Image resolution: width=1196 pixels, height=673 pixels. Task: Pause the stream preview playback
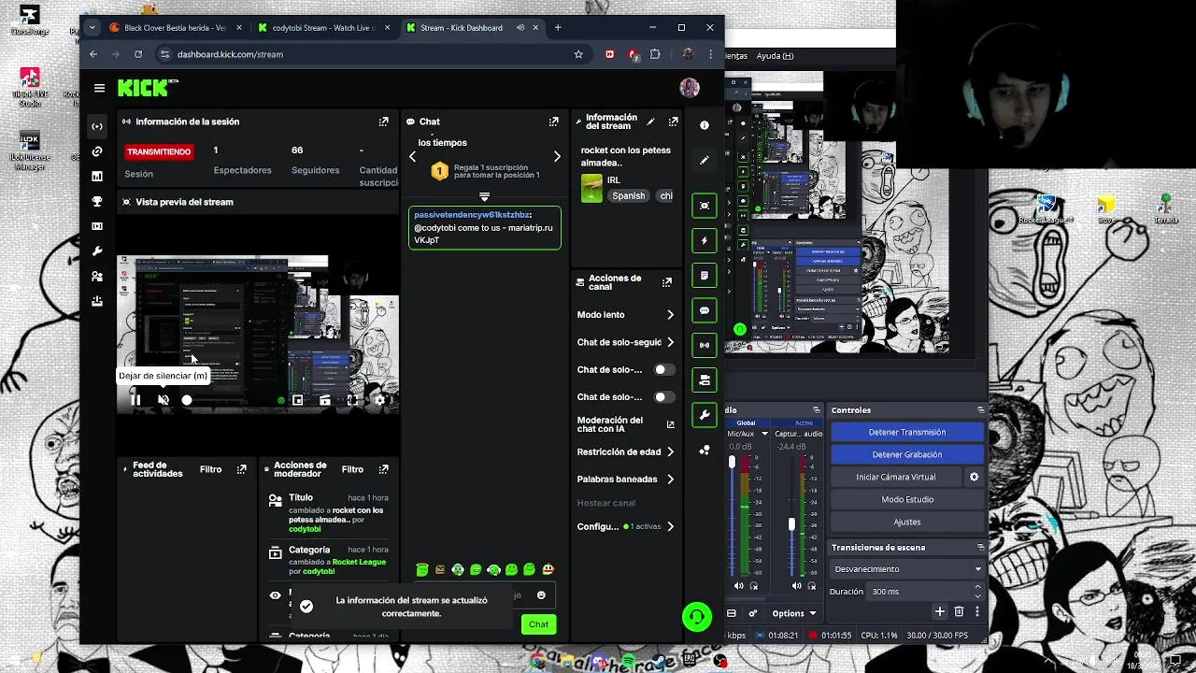(x=135, y=400)
